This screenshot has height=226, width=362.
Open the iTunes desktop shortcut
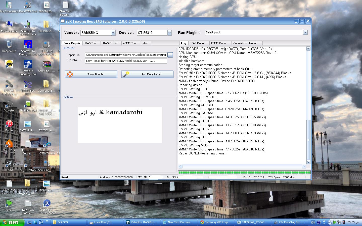pyautogui.click(x=9, y=126)
